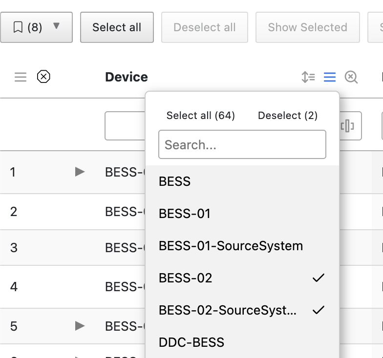Click the Select all toolbar button
383x358 pixels.
(117, 27)
